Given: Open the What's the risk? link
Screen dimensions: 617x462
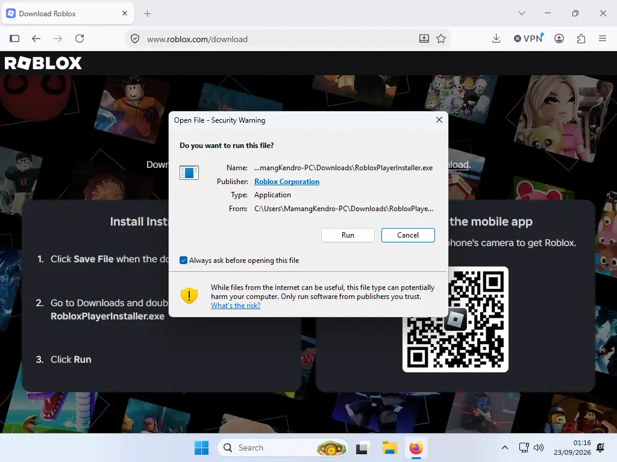Looking at the screenshot, I should [236, 305].
